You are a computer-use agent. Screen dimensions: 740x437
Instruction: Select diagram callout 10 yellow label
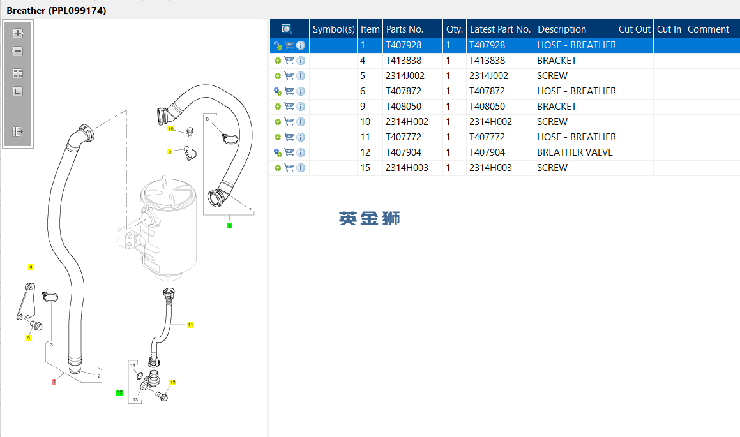tap(171, 129)
